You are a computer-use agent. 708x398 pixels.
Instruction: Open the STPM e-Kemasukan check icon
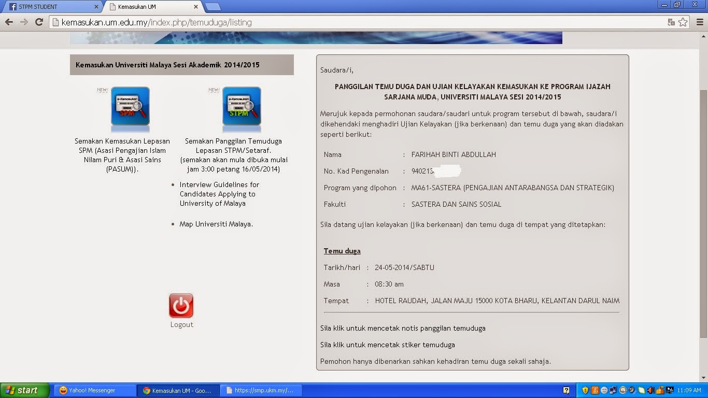click(x=242, y=106)
